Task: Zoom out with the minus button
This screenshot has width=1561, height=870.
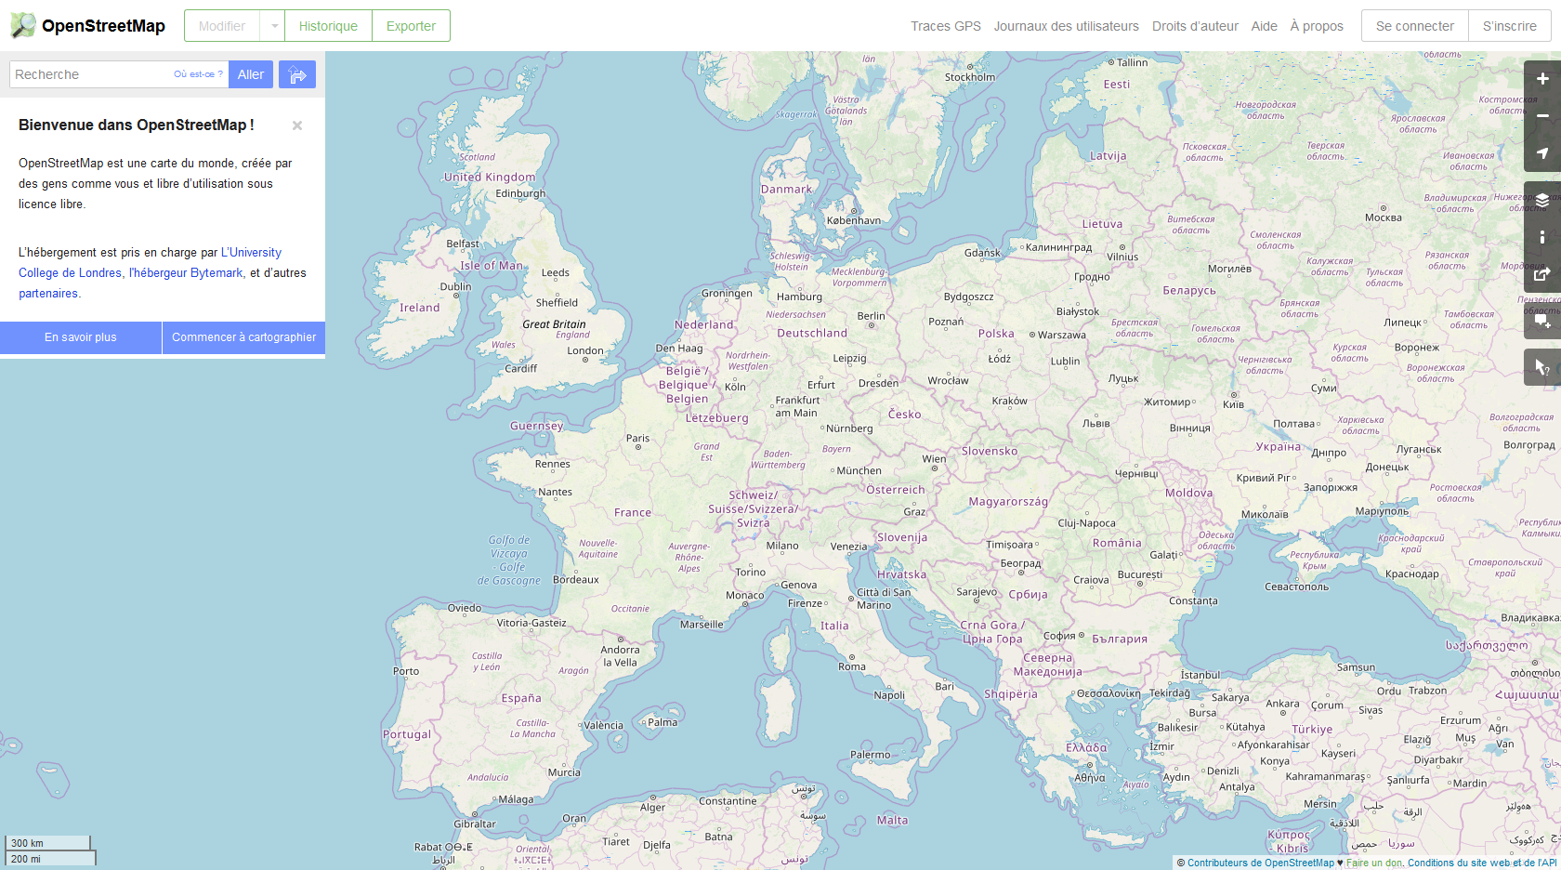Action: [x=1541, y=116]
